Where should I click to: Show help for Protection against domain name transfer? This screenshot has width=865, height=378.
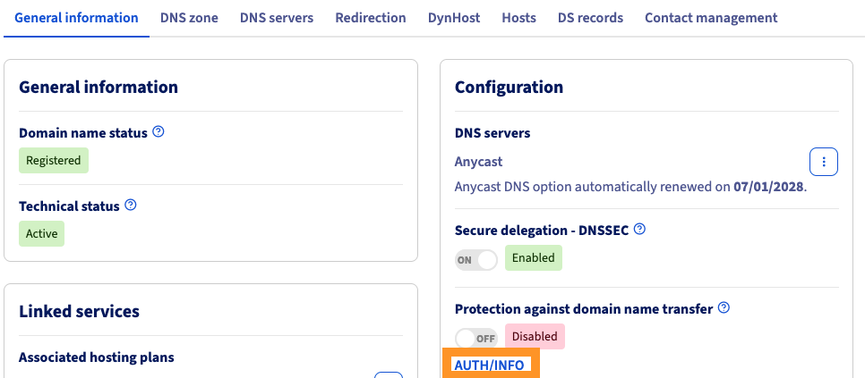(x=724, y=308)
